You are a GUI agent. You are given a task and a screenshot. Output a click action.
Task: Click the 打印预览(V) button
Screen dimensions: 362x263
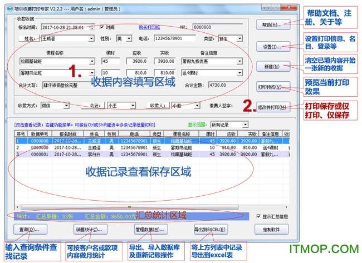[x=273, y=87]
